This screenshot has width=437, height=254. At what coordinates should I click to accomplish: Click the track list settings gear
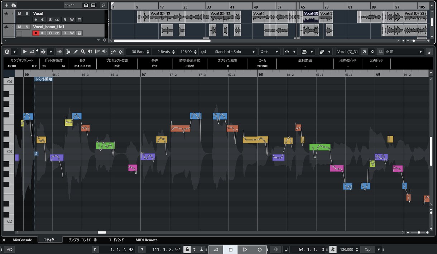pyautogui.click(x=104, y=40)
